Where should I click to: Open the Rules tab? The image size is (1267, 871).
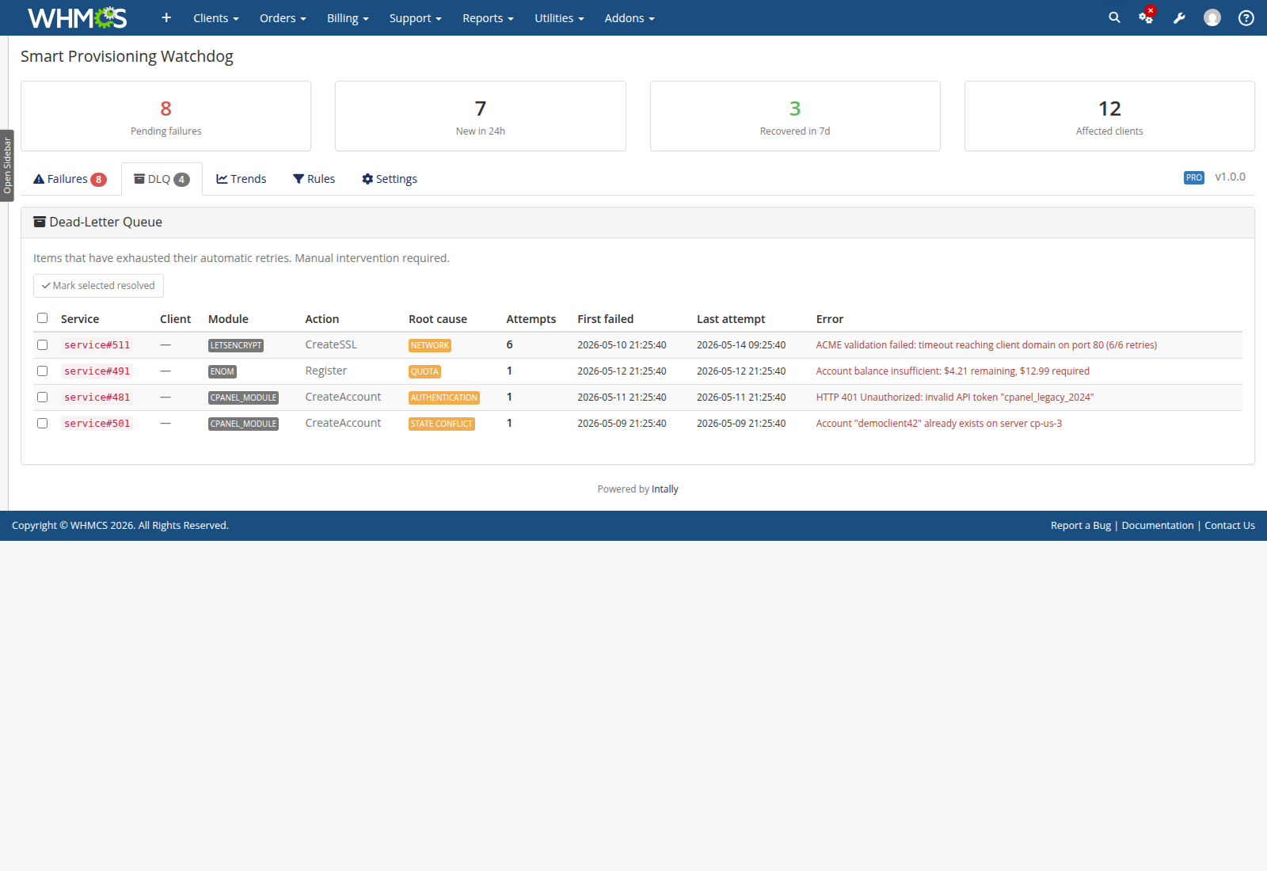coord(314,179)
